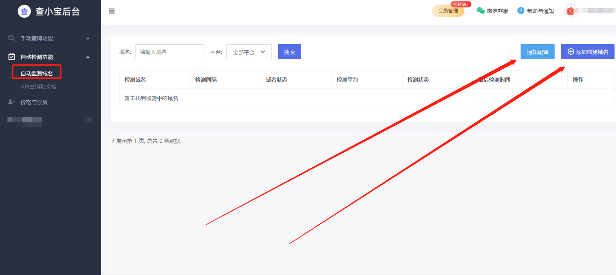The width and height of the screenshot is (616, 275).
Task: Click the 域名状态 column header
Action: [x=277, y=80]
